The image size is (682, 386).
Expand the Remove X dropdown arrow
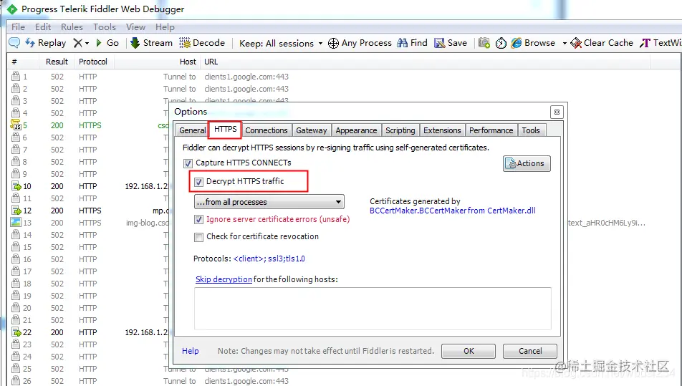87,43
